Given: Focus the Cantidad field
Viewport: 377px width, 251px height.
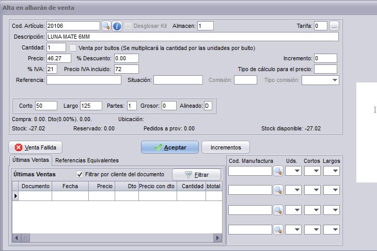Looking at the screenshot, I should [56, 47].
